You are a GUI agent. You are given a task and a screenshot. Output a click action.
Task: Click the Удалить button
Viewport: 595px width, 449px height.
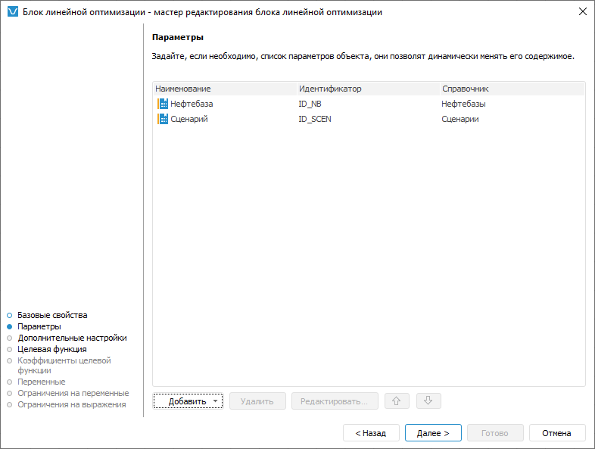coord(257,401)
